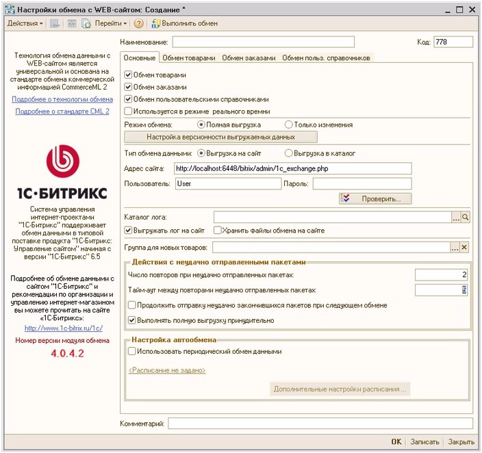Viewport: 482px width, 453px height.
Task: Open the http://www.1c-bitrix.ru/1c/ link
Action: [x=64, y=328]
